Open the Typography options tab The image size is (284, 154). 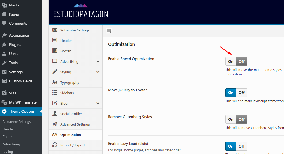tap(76, 82)
